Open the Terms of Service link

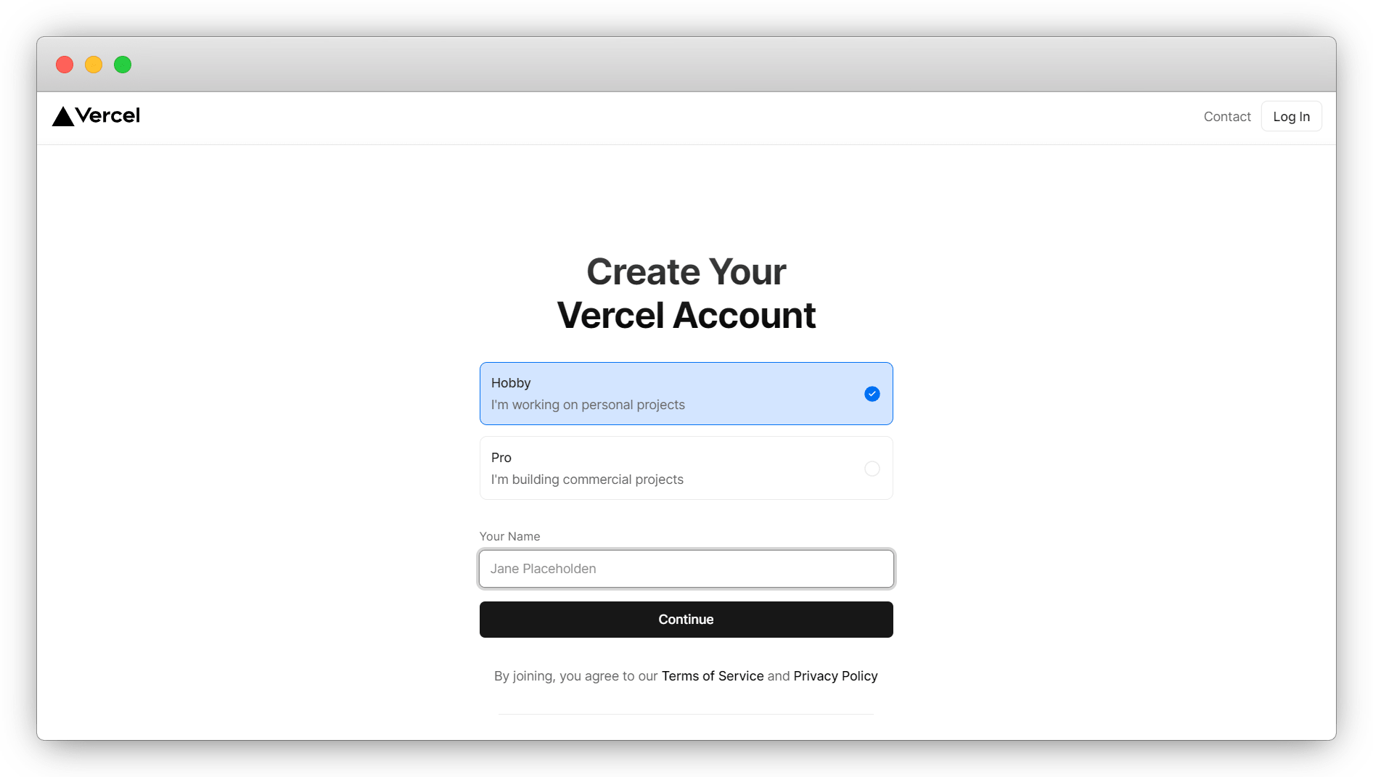coord(712,676)
